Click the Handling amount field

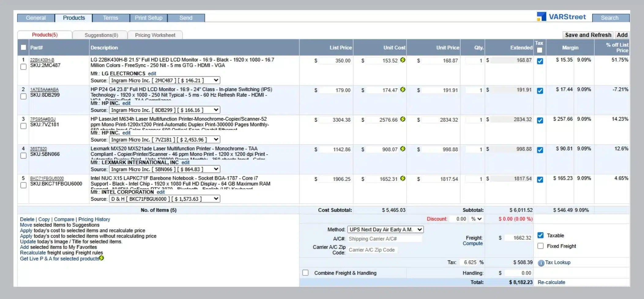pos(518,273)
